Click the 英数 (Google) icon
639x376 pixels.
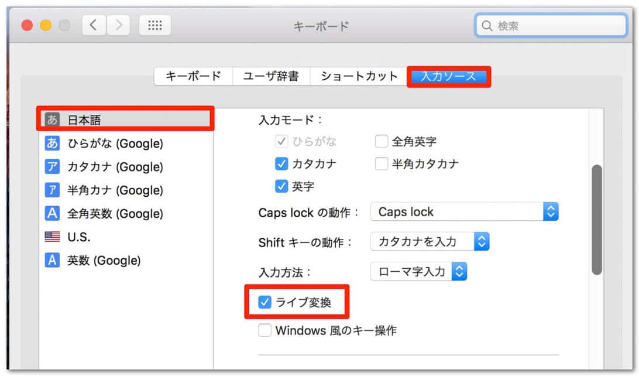[52, 260]
